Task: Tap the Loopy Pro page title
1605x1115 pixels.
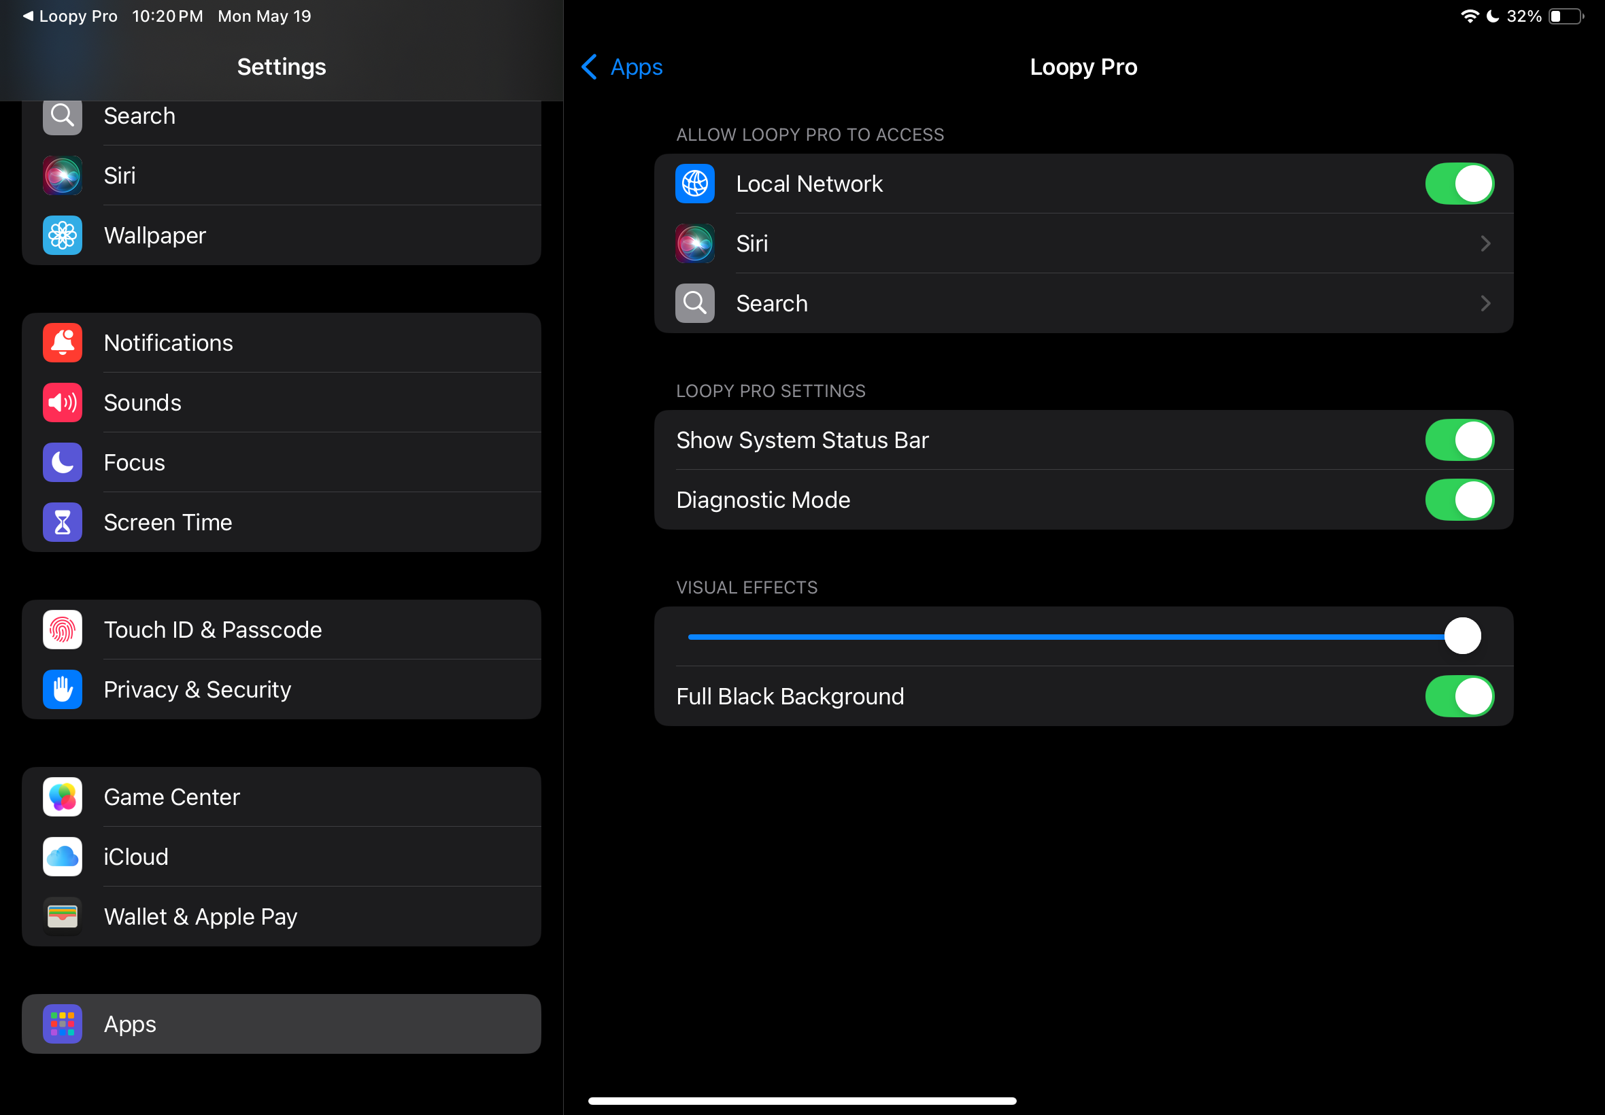Action: [1083, 67]
